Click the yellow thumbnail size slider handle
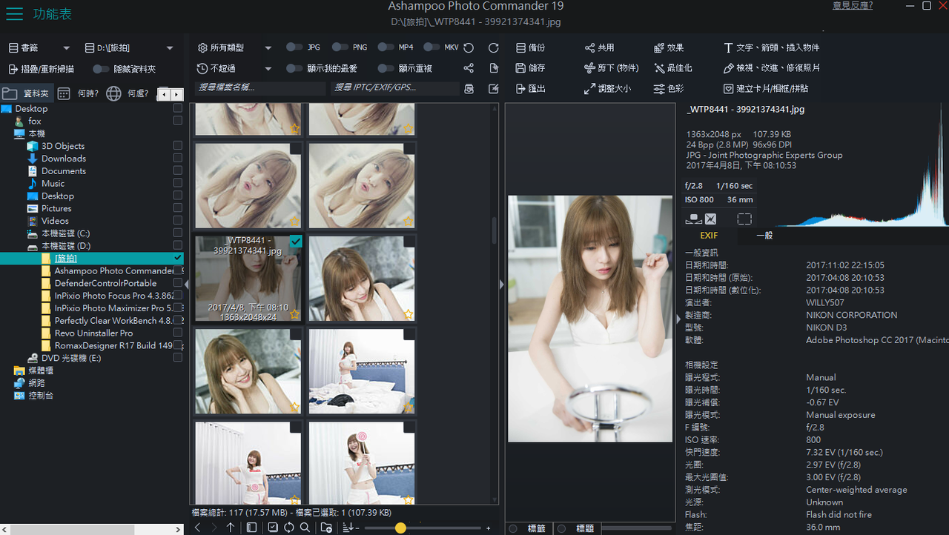This screenshot has width=949, height=535. pos(400,528)
